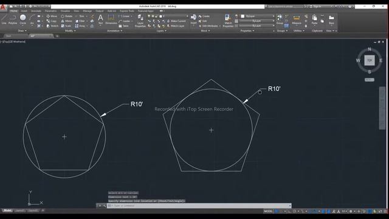Switch to the Parametric ribbon tab
This screenshot has width=389, height=219.
click(x=50, y=11)
